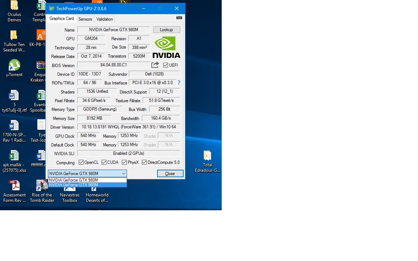Select the 1700-N-SP Rev 1 Word document
Screen dimensions: 418x261
[14, 125]
